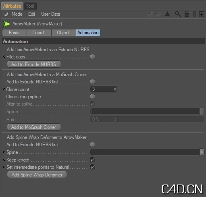The height and width of the screenshot is (197, 206).
Task: Click the Rate slider track
Action: pos(161,119)
